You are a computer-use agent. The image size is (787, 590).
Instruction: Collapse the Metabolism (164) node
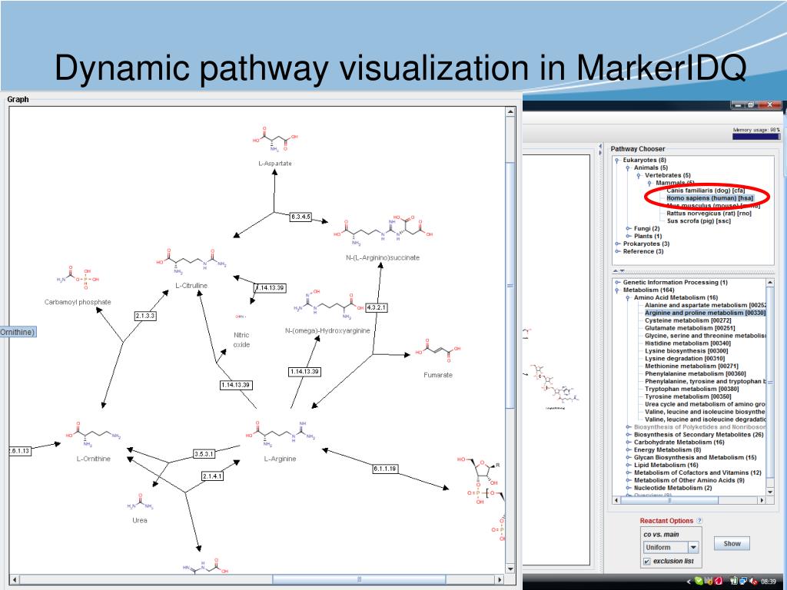coord(617,290)
